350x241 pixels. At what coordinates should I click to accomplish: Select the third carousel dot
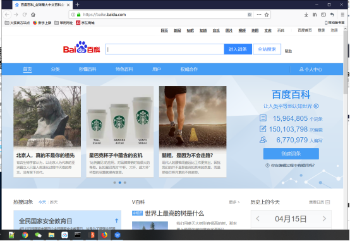point(125,183)
